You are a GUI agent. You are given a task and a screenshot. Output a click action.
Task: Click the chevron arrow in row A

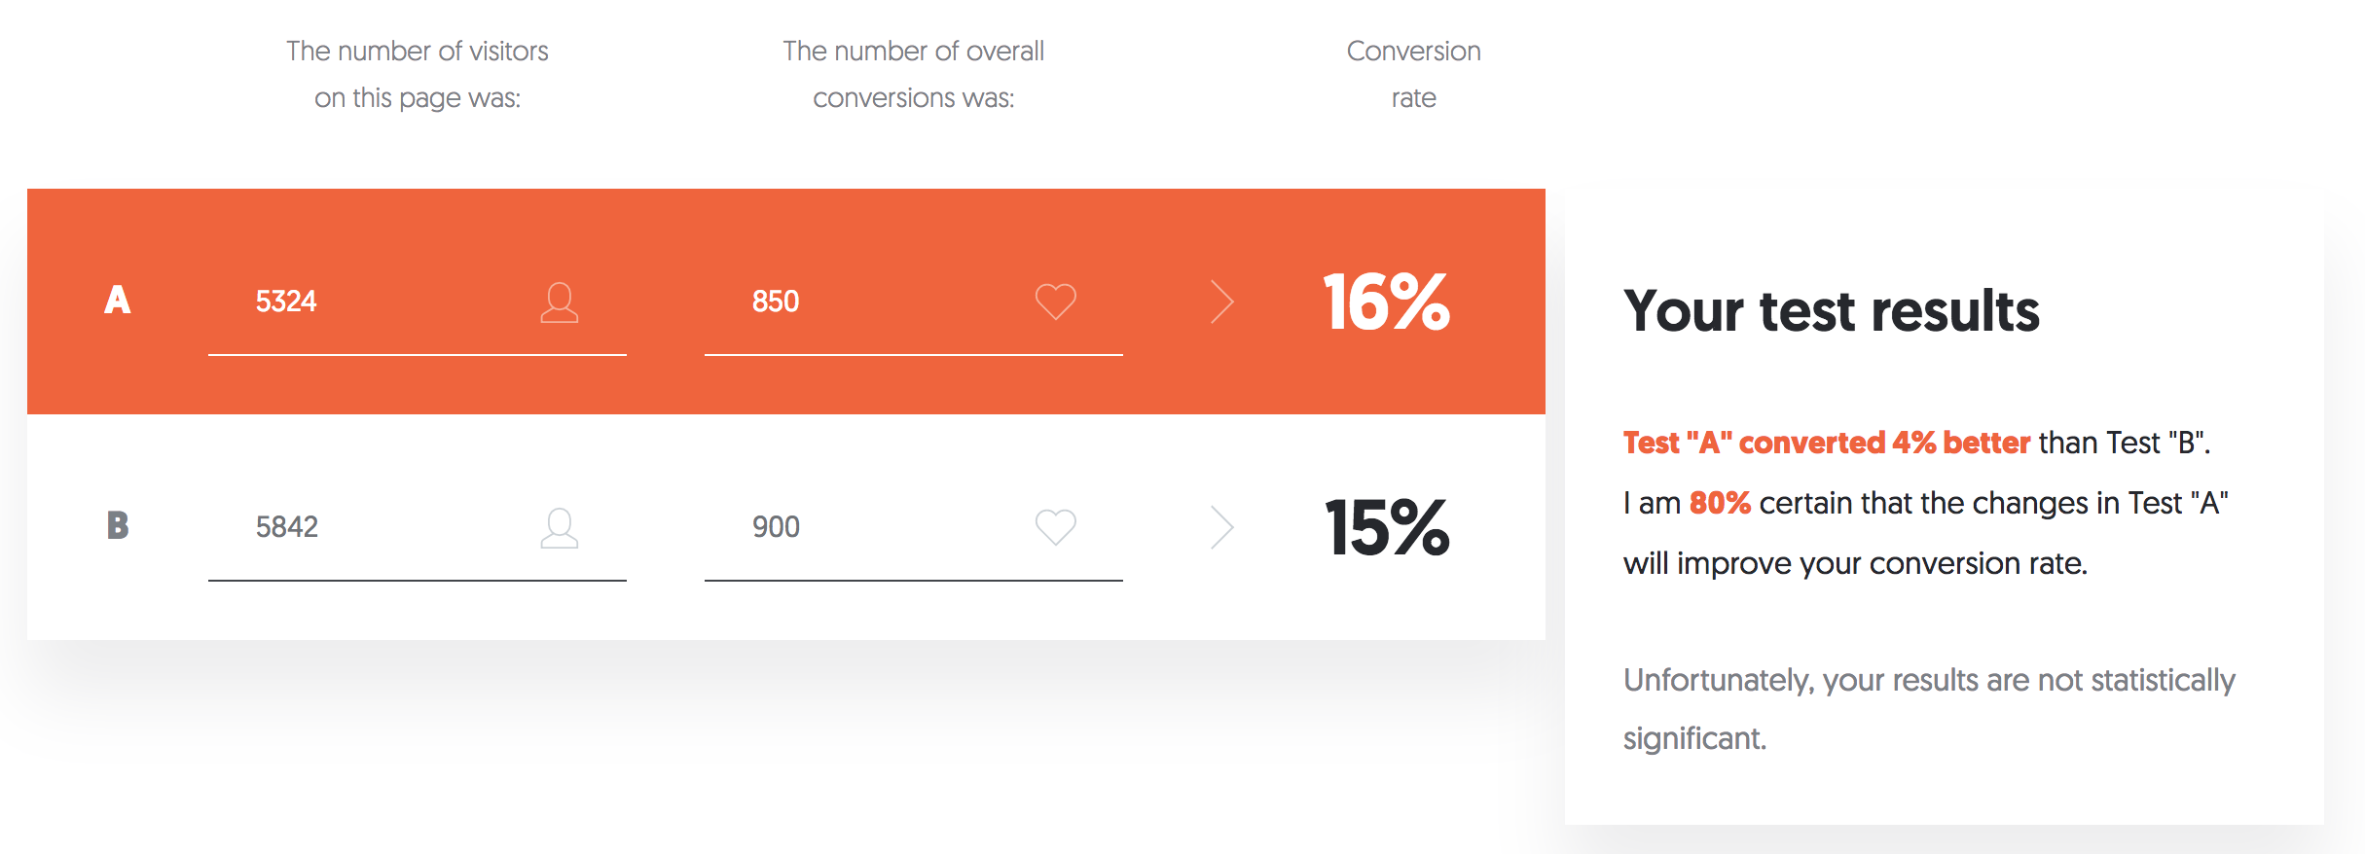point(1222,302)
